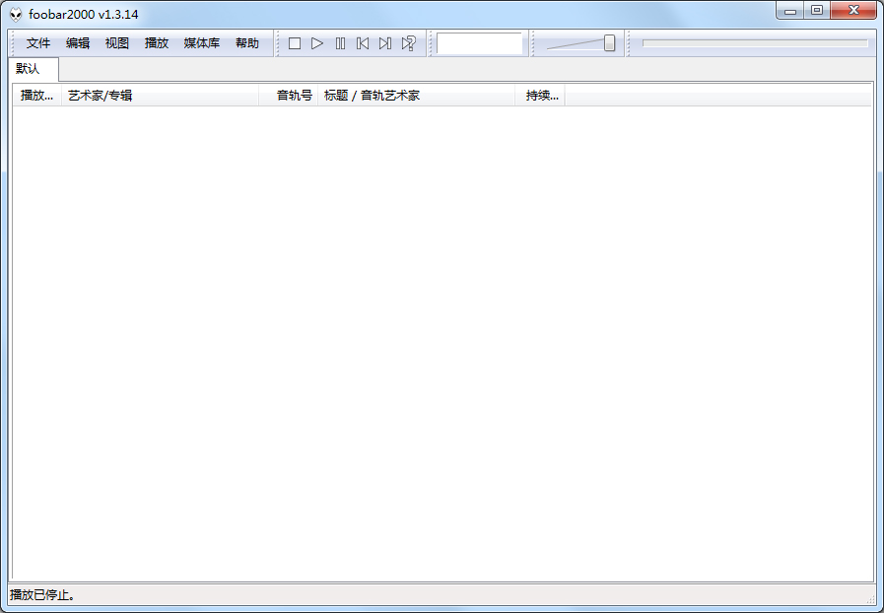Open the 编辑 menu
884x613 pixels.
tap(78, 43)
